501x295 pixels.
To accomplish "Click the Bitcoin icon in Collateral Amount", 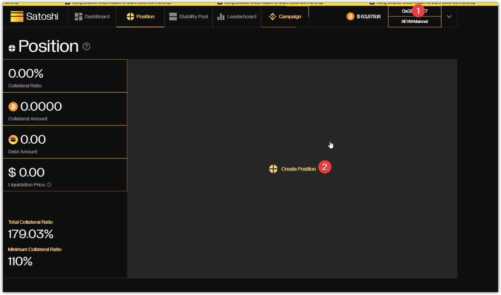I will coord(13,107).
